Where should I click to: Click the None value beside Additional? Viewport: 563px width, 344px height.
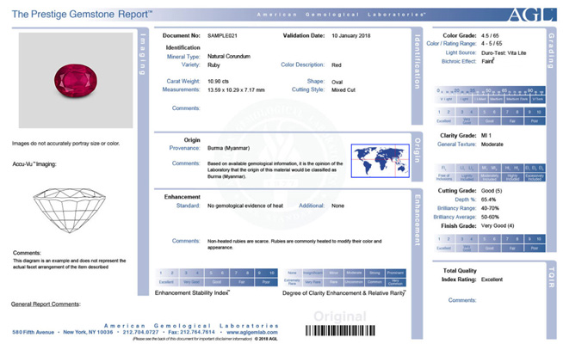pyautogui.click(x=337, y=206)
